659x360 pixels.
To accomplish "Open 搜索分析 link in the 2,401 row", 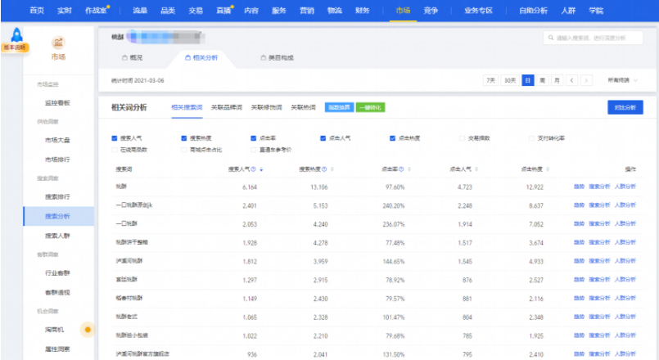I will click(x=599, y=205).
